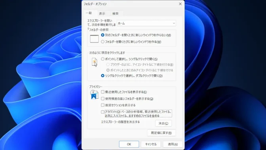Click the folder window preview icon
Image resolution: width=266 pixels, height=150 pixels.
click(x=94, y=38)
